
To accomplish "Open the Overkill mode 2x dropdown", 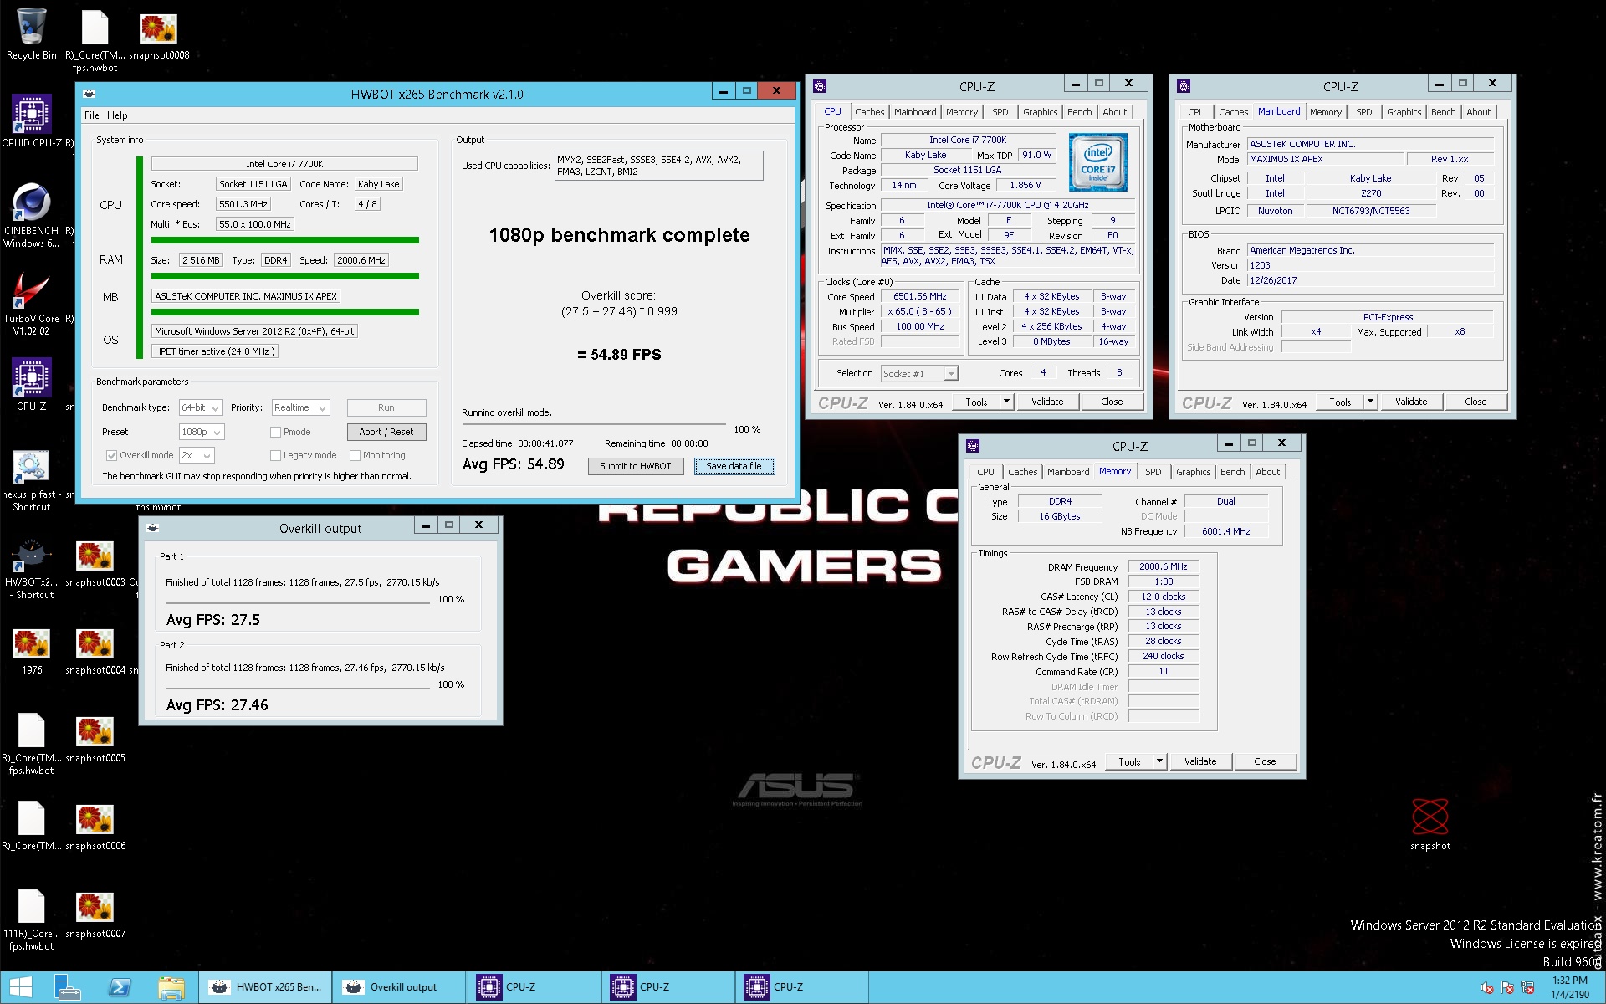I will (x=197, y=455).
